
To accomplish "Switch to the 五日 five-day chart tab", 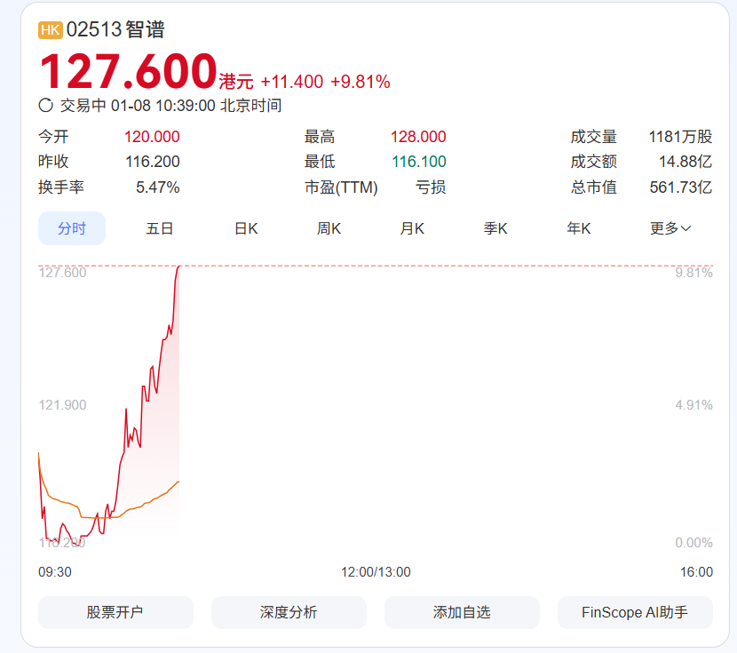I will click(160, 228).
